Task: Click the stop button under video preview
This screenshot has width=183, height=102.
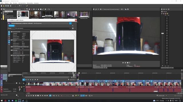Action: [128, 63]
